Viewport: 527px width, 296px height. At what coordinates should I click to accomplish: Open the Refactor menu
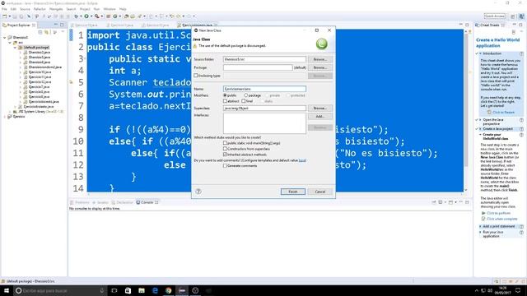click(40, 9)
